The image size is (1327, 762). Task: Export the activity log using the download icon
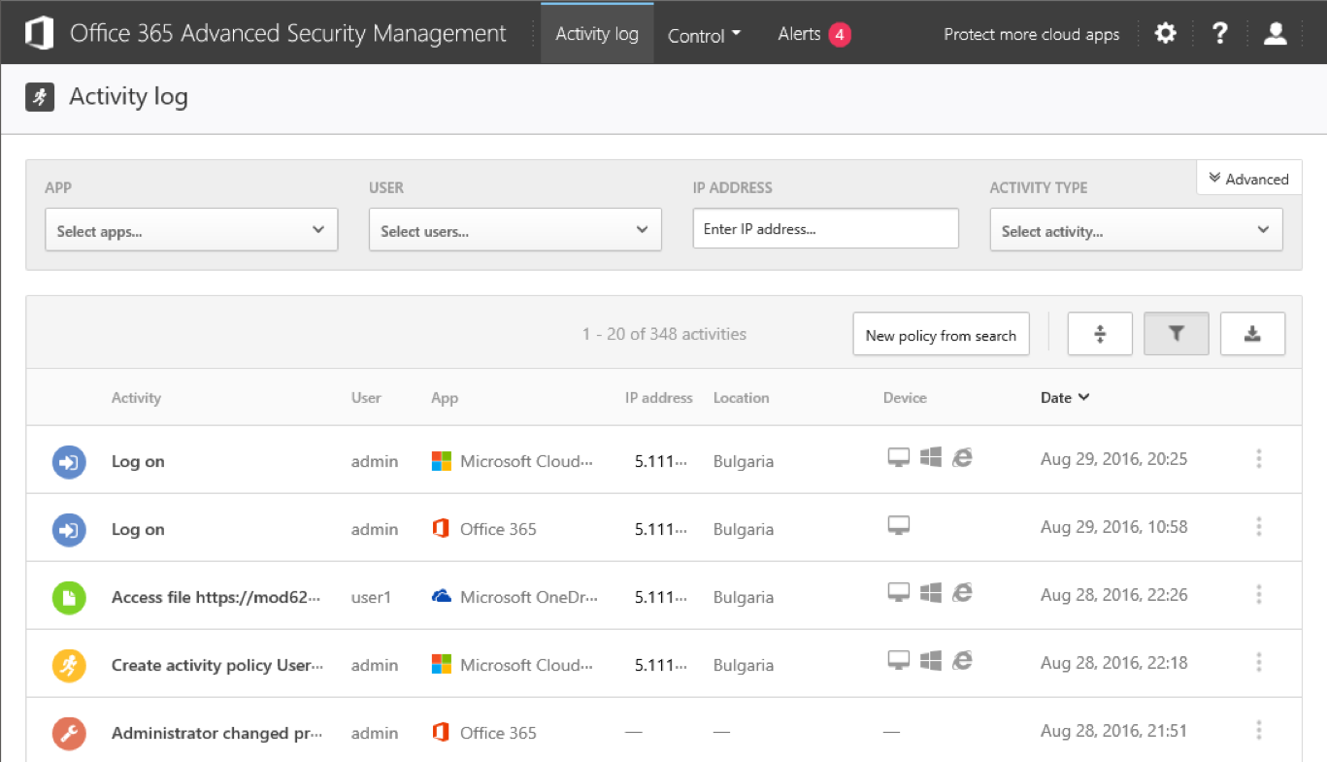pos(1252,333)
